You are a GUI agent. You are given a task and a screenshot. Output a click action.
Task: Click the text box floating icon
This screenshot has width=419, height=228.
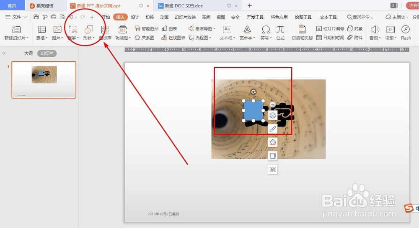tap(273, 169)
